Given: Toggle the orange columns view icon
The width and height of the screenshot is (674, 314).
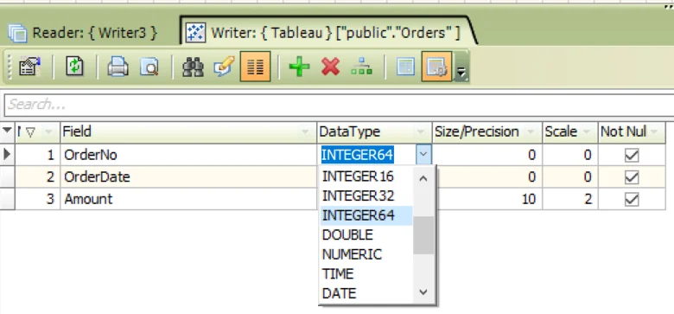Looking at the screenshot, I should pos(255,67).
